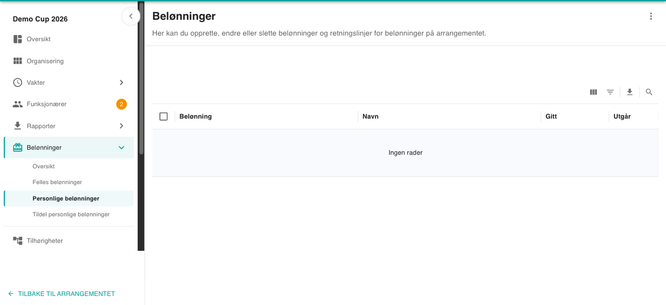Expand the Rapporter submenu chevron
Screen dimensions: 666x305
(121, 126)
